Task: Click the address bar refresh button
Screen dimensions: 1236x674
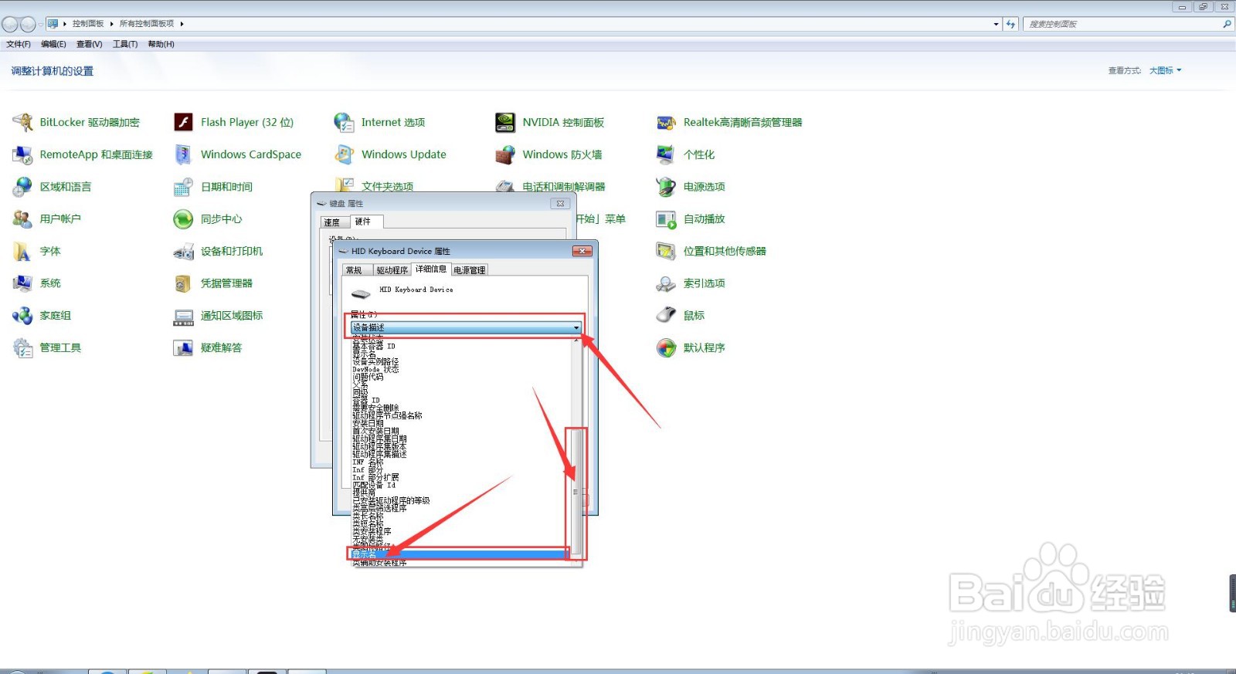Action: 1010,24
